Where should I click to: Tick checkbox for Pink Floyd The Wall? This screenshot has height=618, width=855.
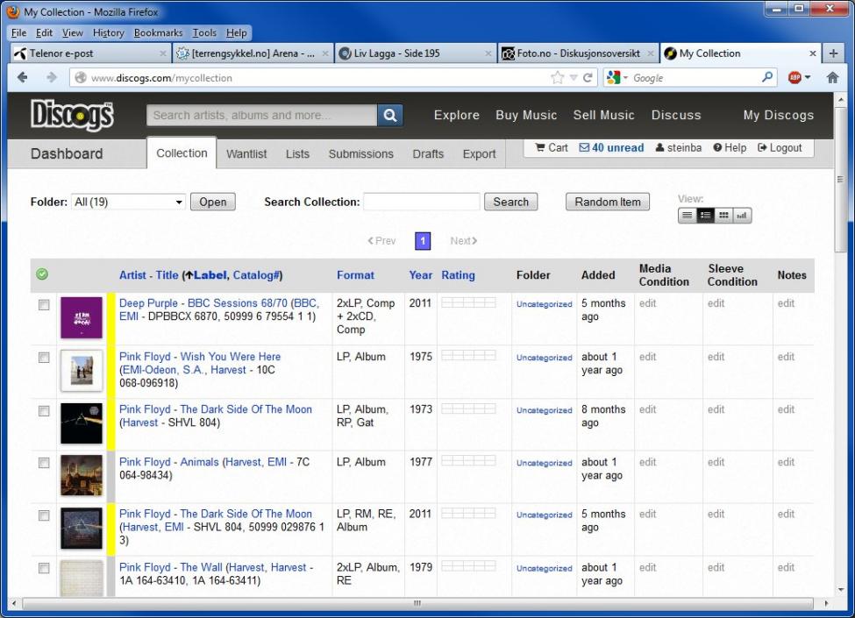point(44,568)
